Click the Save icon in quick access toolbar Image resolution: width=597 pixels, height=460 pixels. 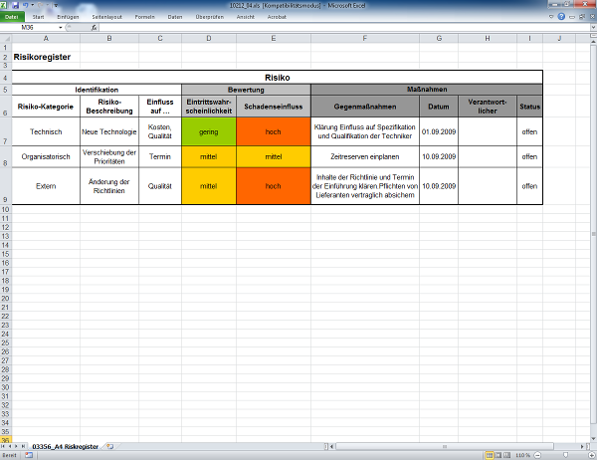tap(15, 6)
